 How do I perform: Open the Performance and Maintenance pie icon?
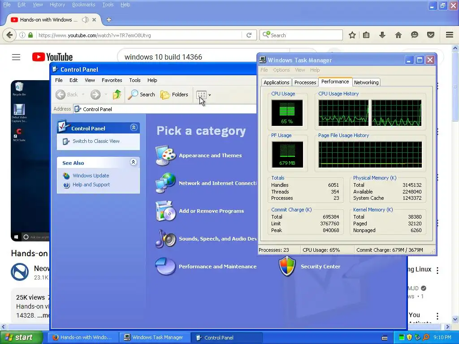pos(166,266)
